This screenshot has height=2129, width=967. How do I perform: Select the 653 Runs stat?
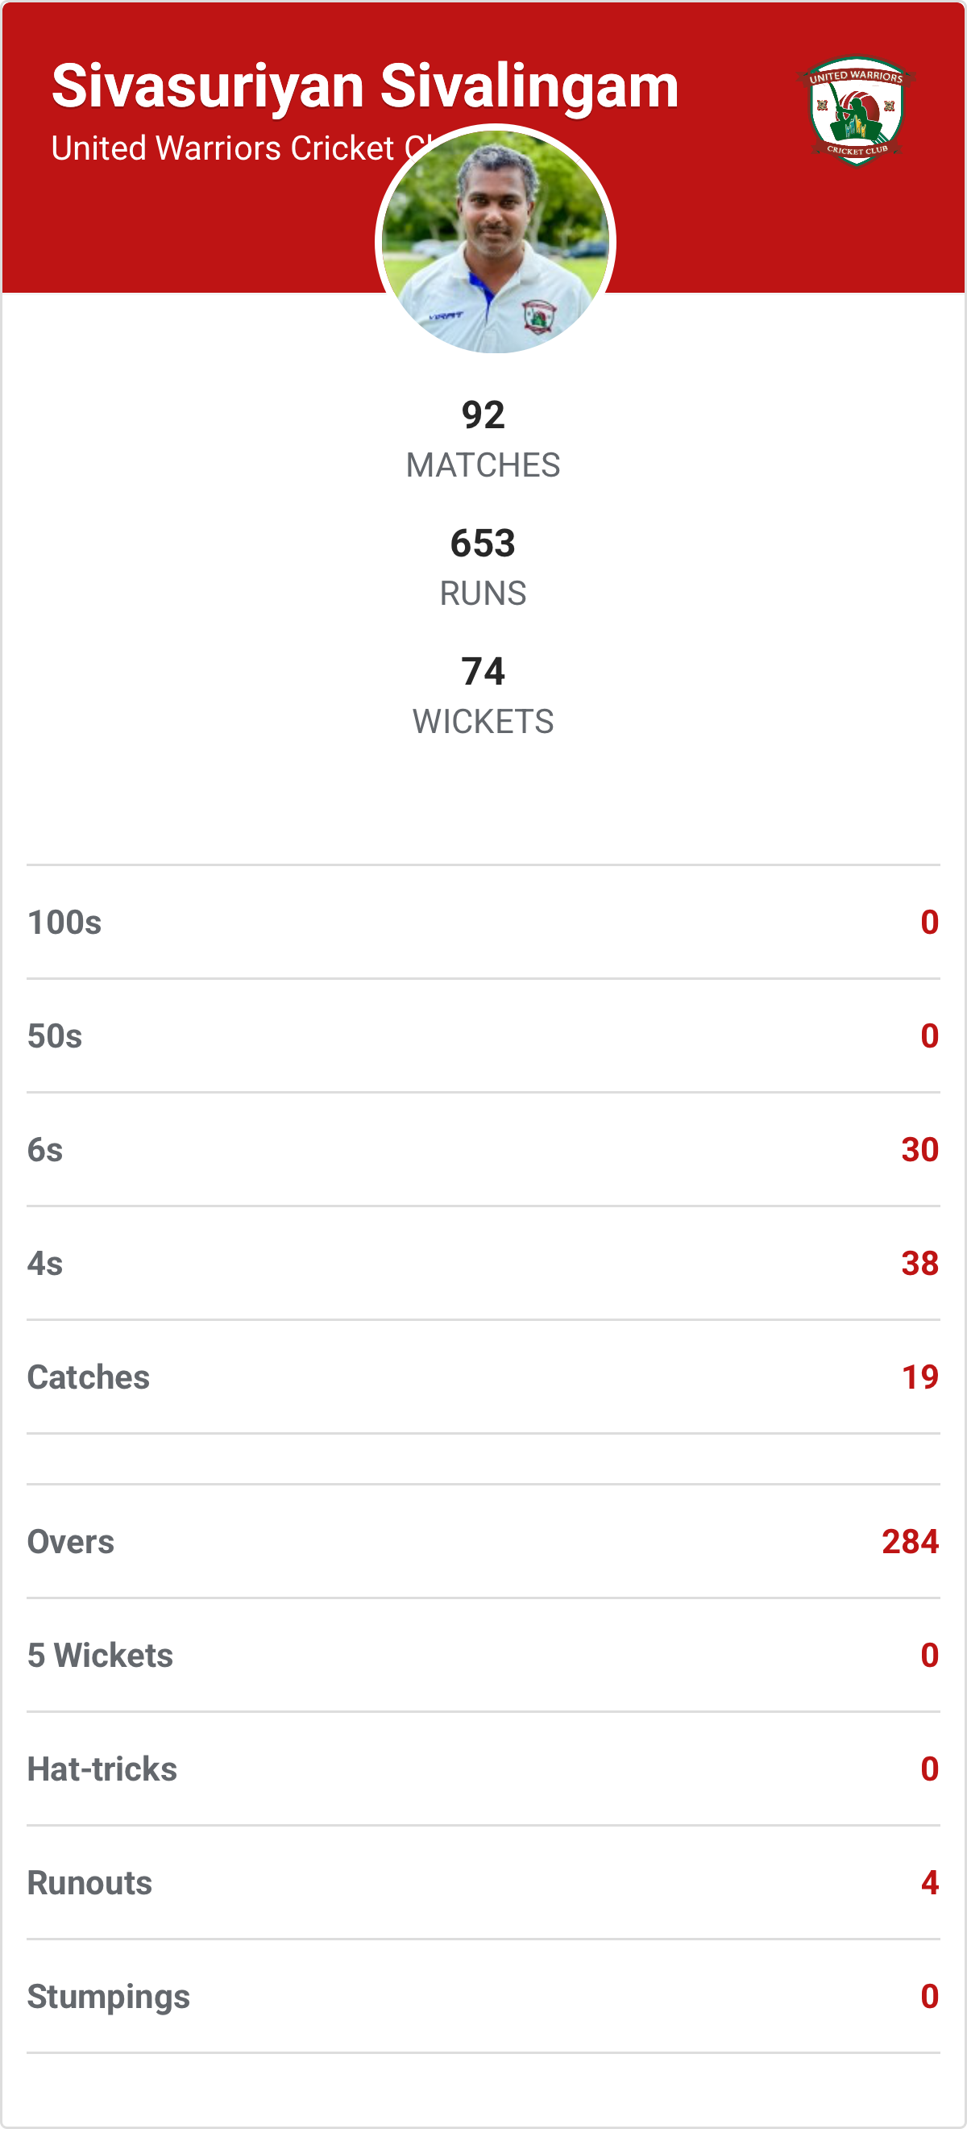click(x=483, y=567)
